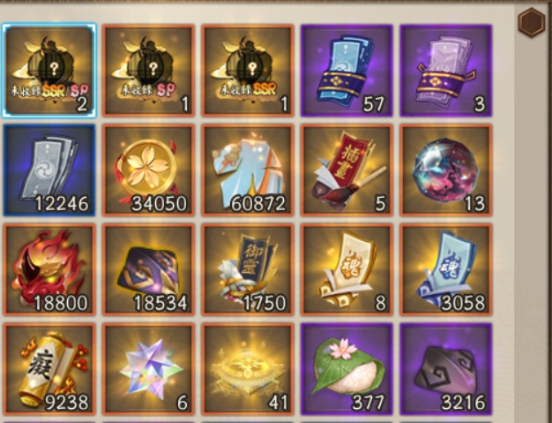The height and width of the screenshot is (423, 552).
Task: Choose the golden glowing platform item 41
Action: click(248, 369)
